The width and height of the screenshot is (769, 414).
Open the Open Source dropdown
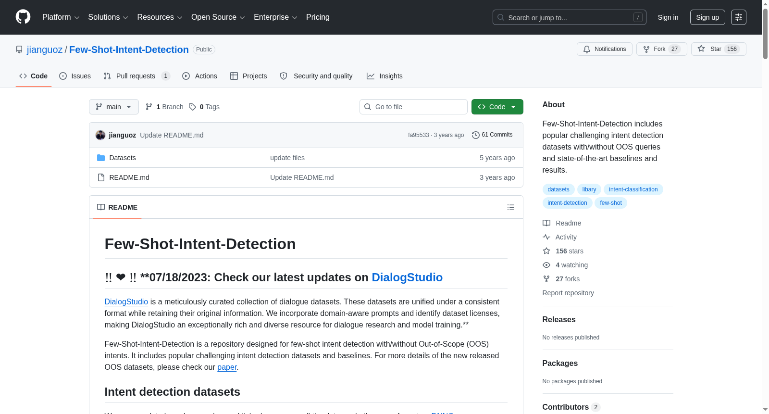pos(218,17)
